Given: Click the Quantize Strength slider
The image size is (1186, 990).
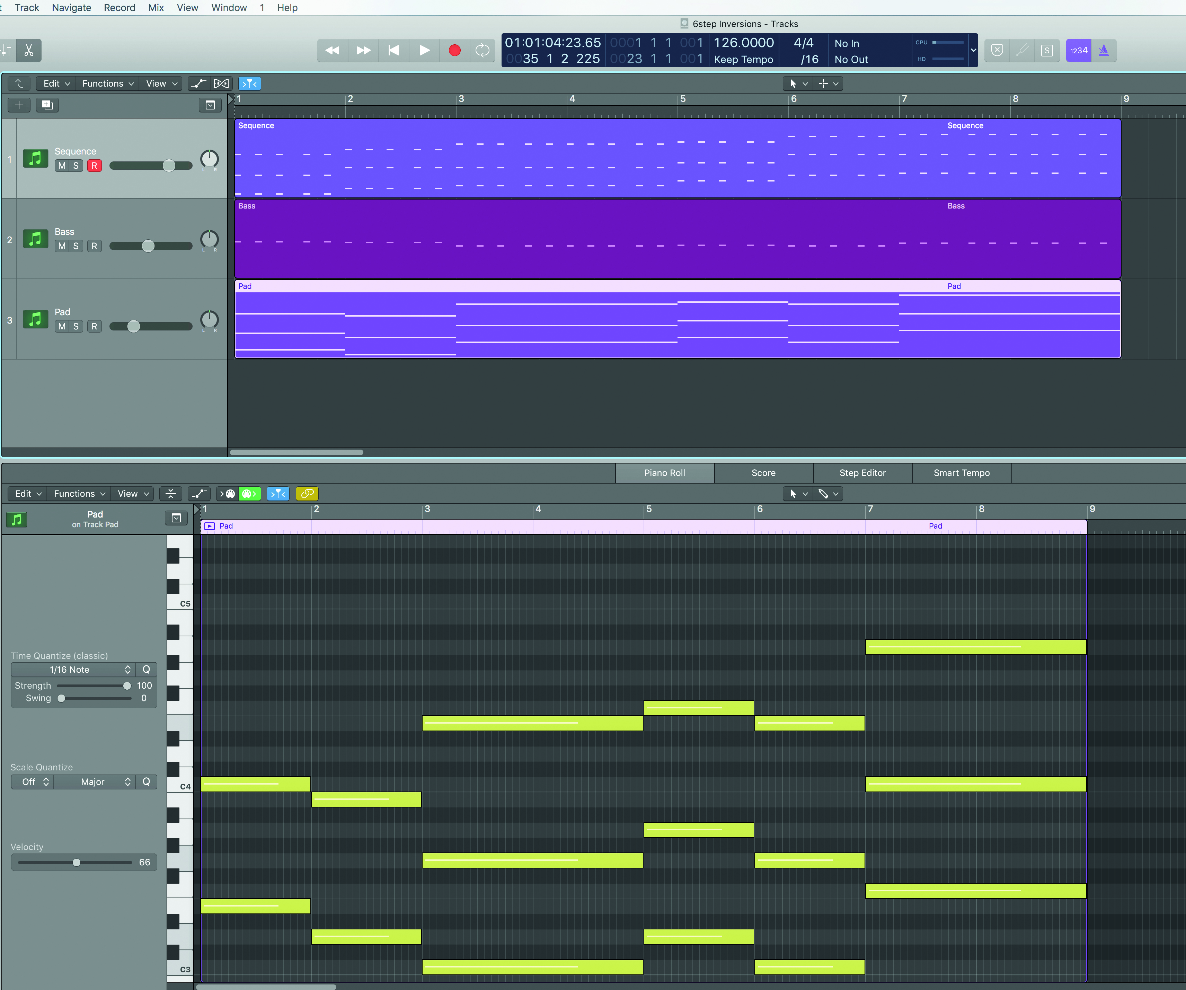Looking at the screenshot, I should pyautogui.click(x=94, y=686).
